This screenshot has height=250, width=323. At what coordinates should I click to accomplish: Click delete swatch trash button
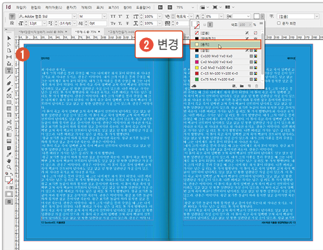[x=256, y=86]
